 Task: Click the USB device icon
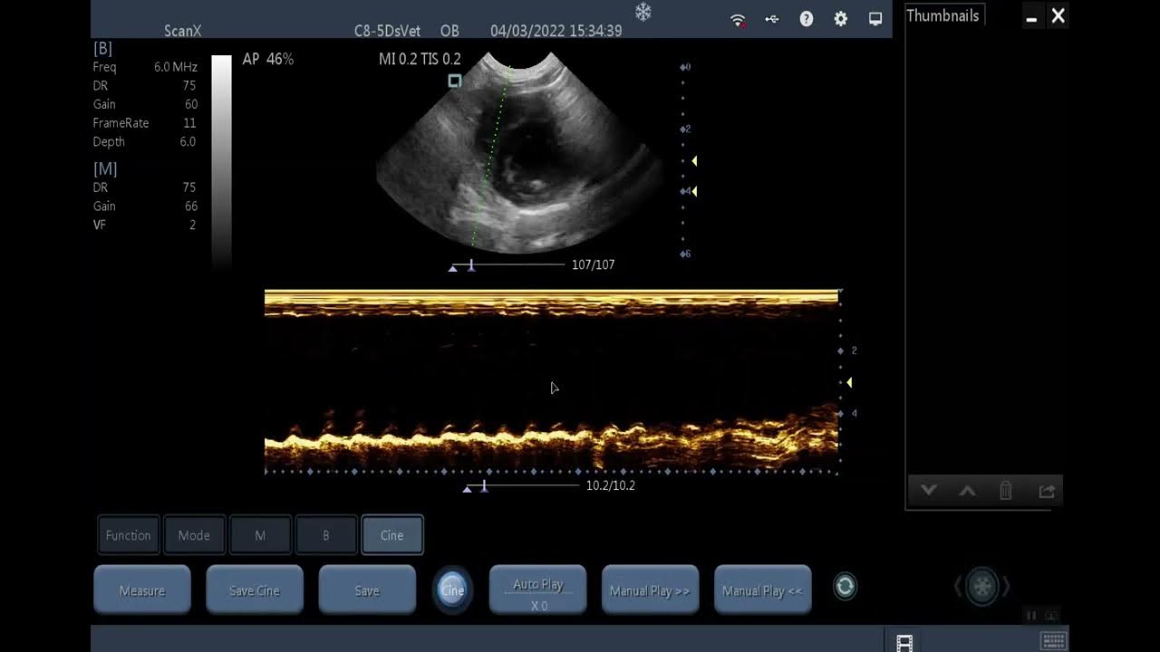[772, 19]
